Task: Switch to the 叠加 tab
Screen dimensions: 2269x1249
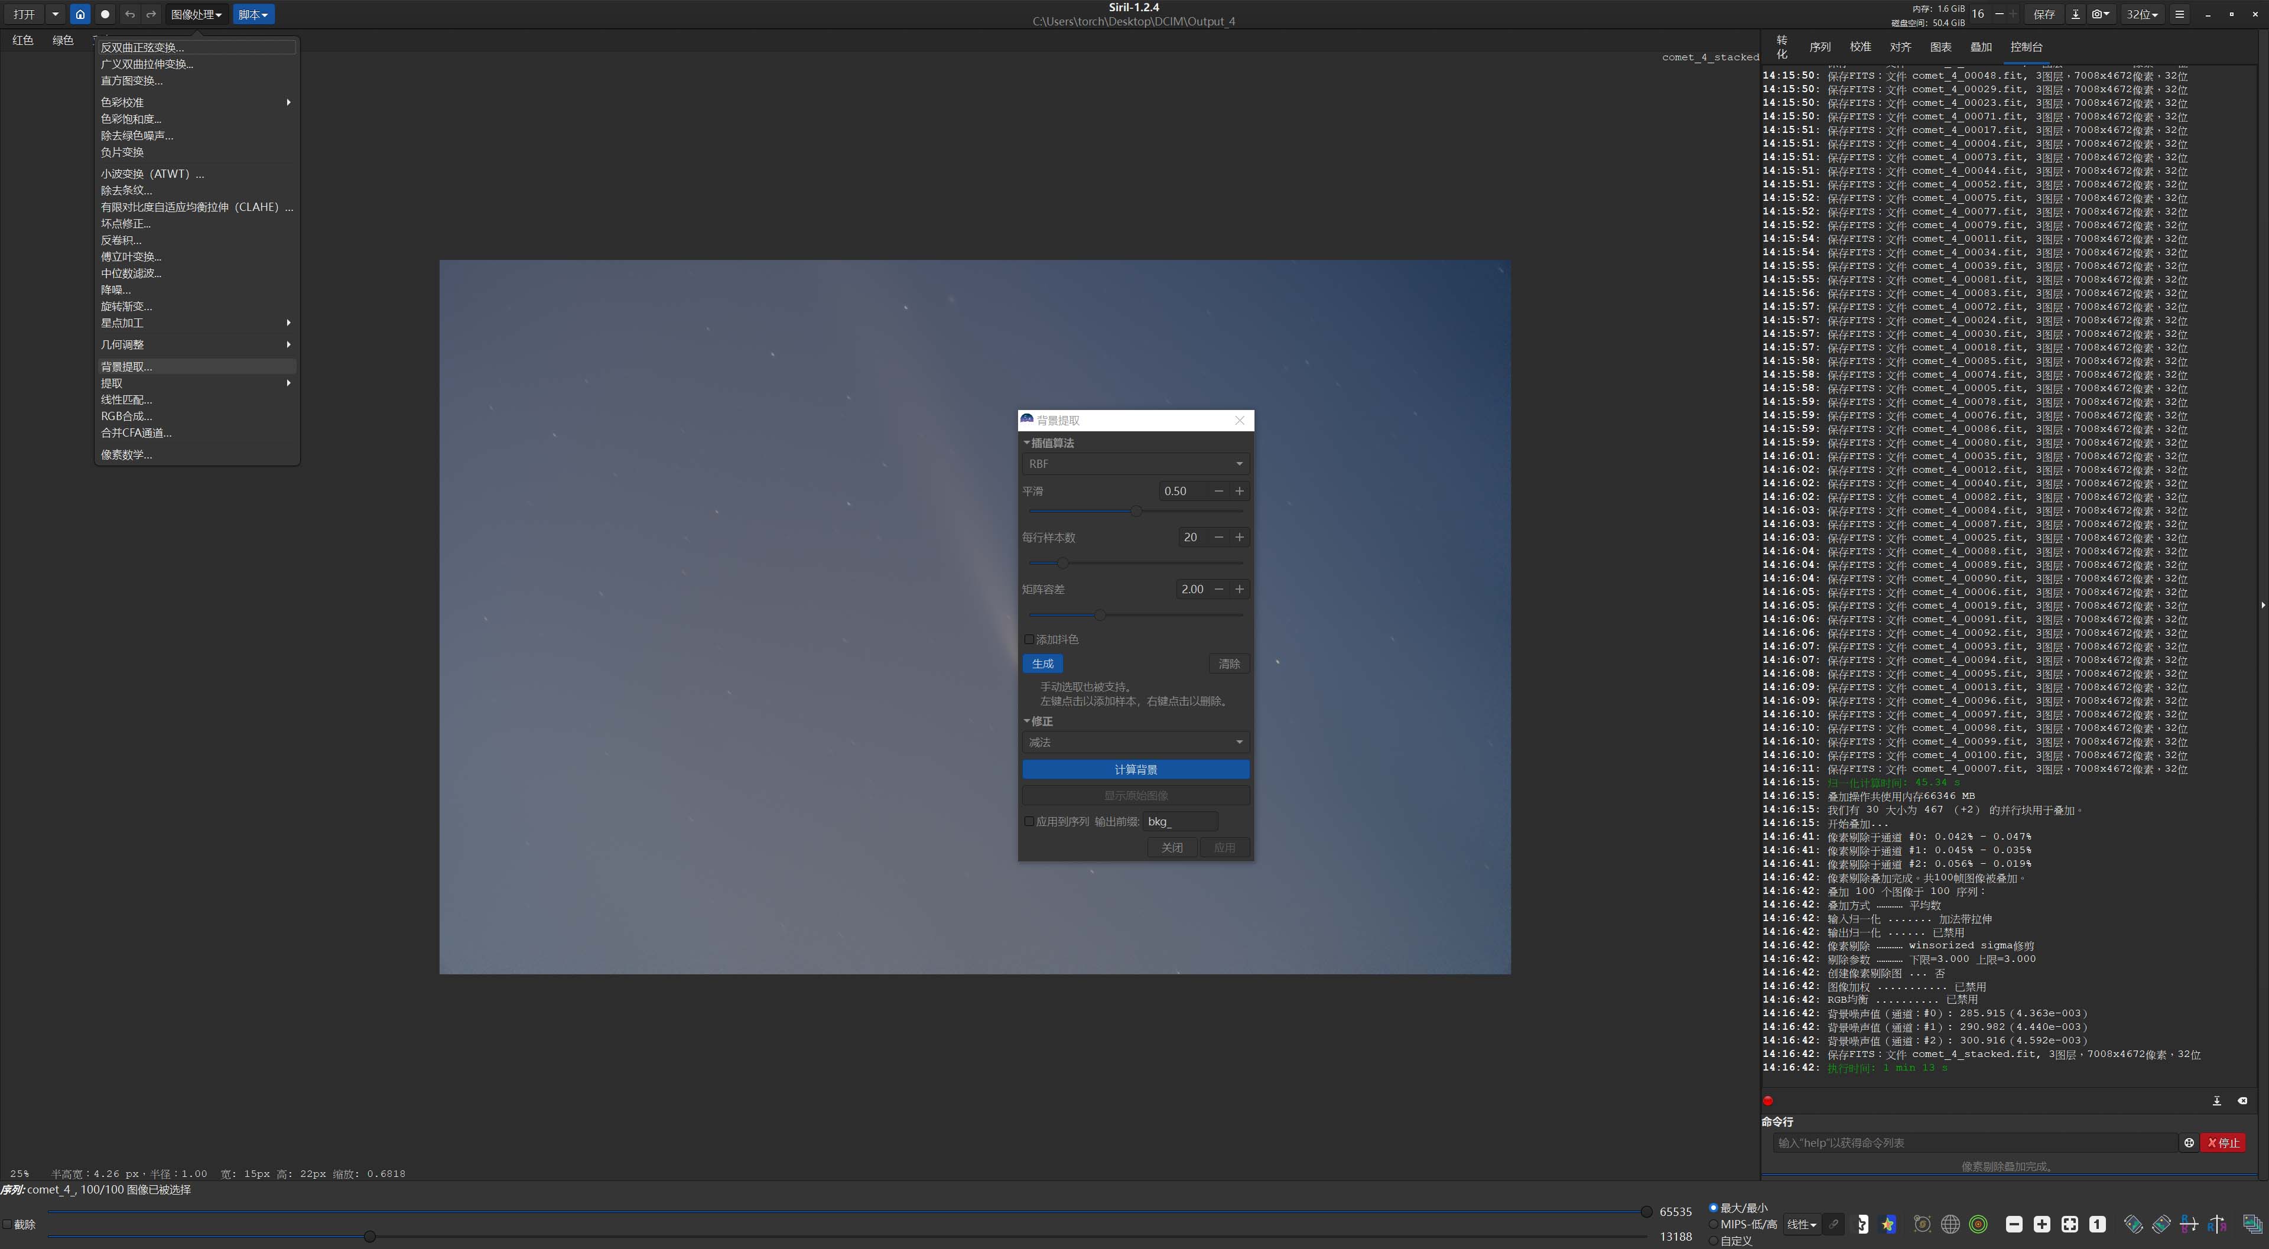Action: point(1981,48)
